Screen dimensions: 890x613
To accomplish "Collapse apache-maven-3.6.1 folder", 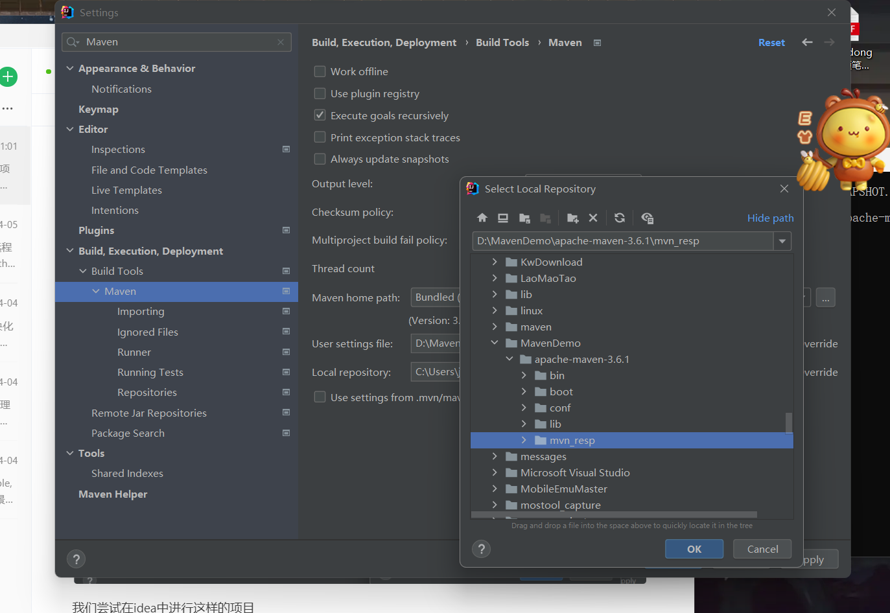I will (509, 359).
